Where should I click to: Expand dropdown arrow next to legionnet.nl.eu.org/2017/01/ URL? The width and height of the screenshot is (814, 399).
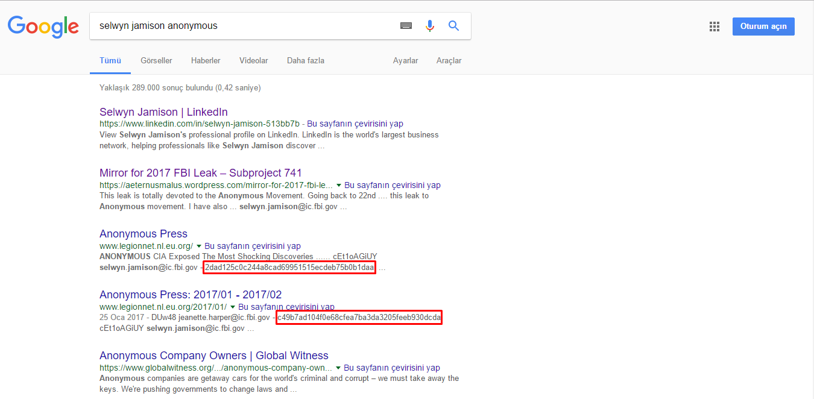click(x=233, y=307)
